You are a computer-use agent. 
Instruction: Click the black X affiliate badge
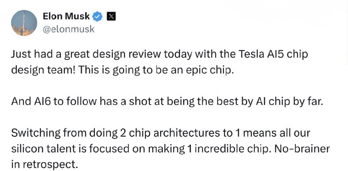(x=111, y=16)
